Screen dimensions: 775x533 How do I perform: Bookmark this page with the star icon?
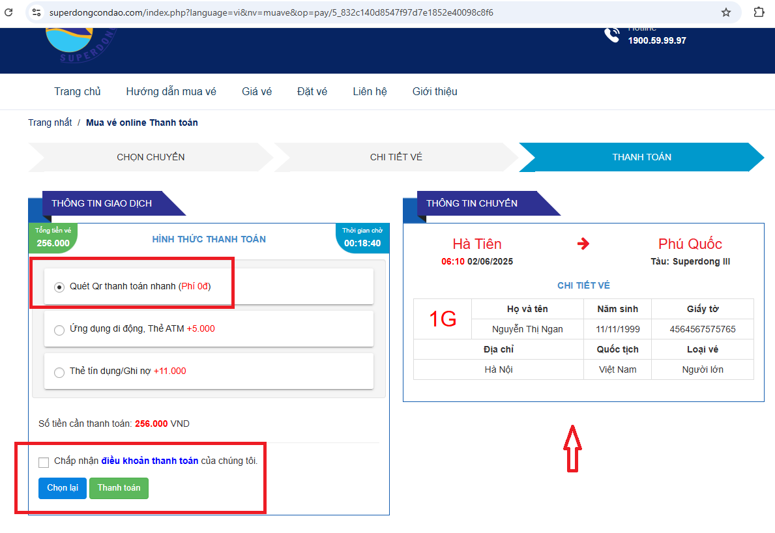coord(725,12)
